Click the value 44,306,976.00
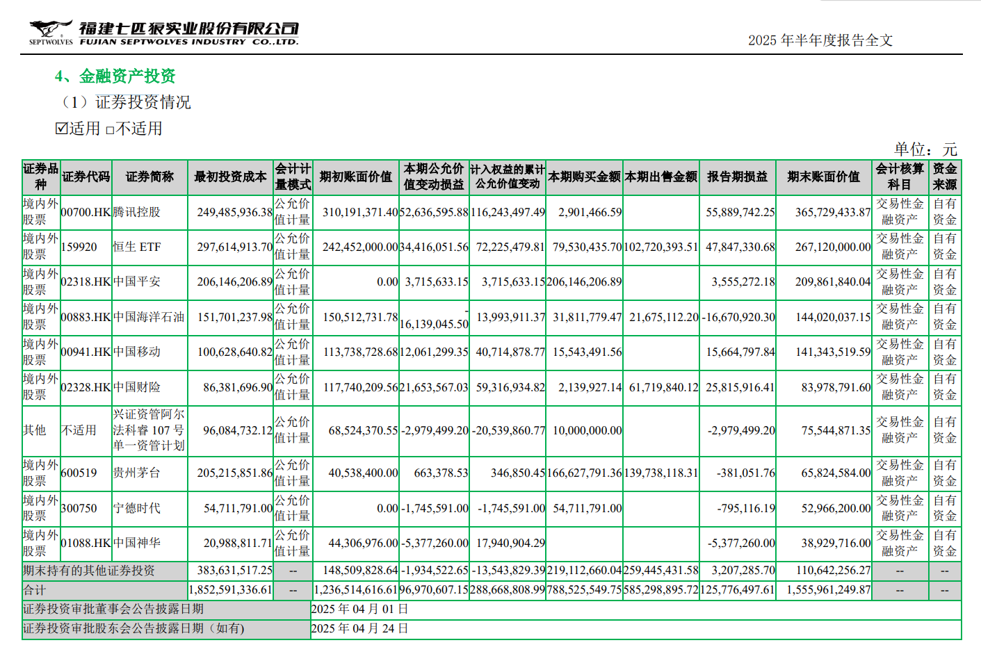Viewport: 981px width, 645px height. click(363, 543)
